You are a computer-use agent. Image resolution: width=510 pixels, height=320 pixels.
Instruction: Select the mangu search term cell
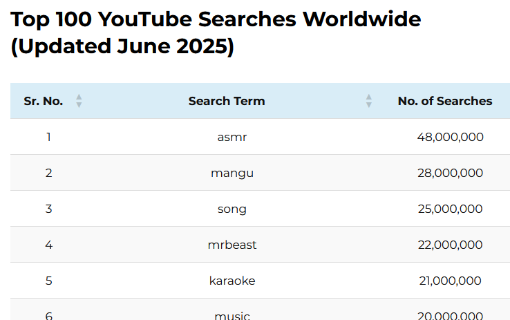click(x=232, y=173)
